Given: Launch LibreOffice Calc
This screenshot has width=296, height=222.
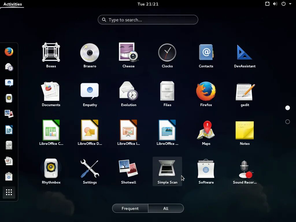Looking at the screenshot, I should pyautogui.click(x=51, y=132).
